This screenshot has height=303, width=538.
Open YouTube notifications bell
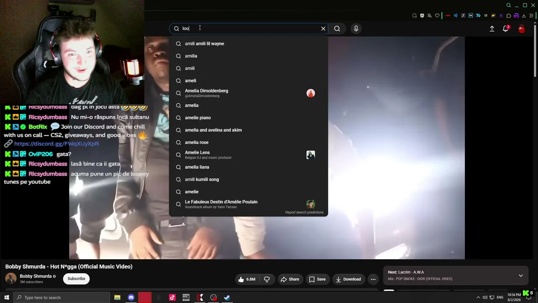click(506, 29)
